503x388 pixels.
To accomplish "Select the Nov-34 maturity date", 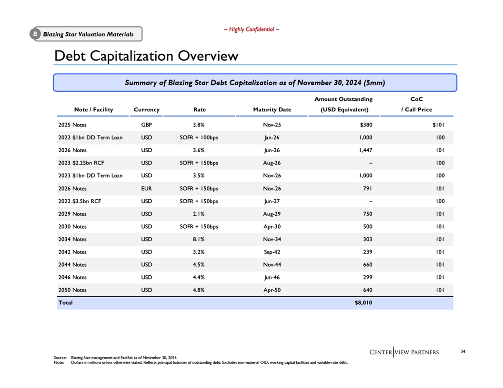I will [x=272, y=239].
